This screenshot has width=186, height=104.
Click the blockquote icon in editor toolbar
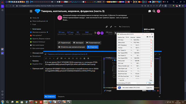pyautogui.click(x=61, y=58)
